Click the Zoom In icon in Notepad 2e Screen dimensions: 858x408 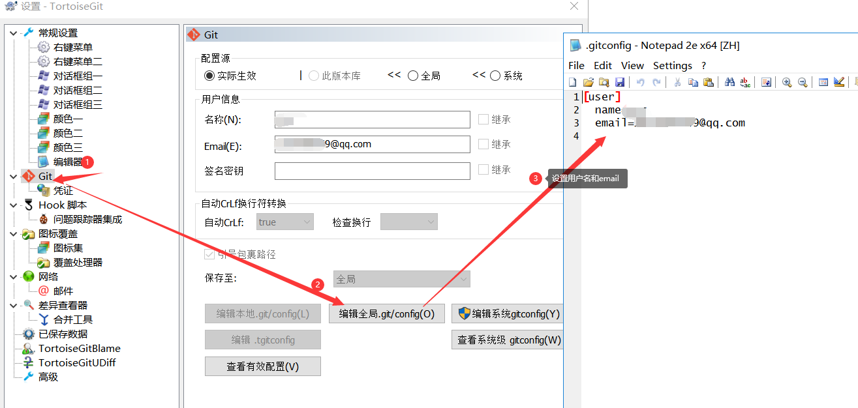[786, 81]
